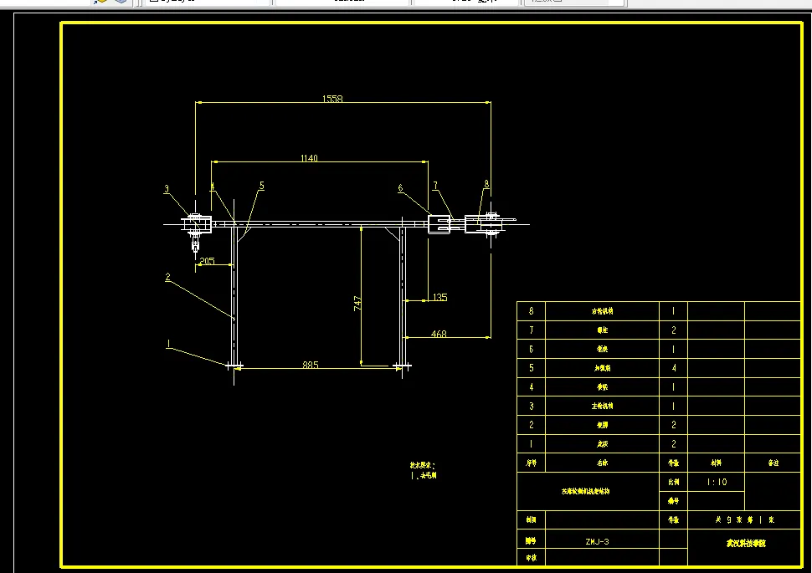Click serial number 8 in the parts list
Viewport: 812px width, 573px height.
[x=532, y=311]
